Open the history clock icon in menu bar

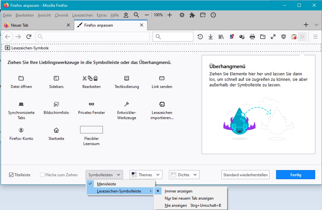[x=213, y=15]
